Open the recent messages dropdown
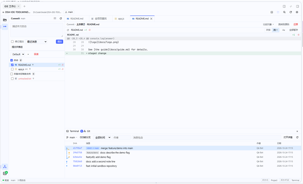Viewport: 303px width, 184px height. (x=37, y=42)
